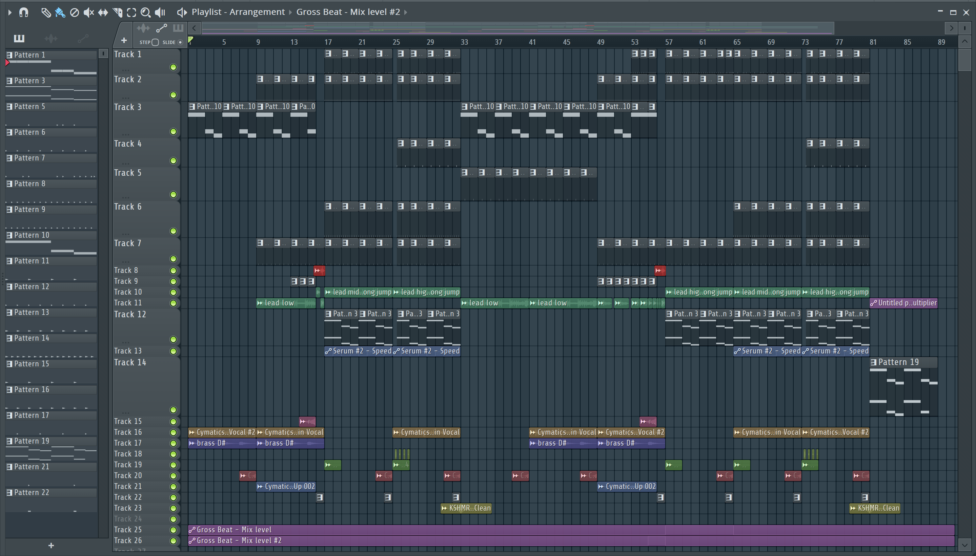Add a new pattern with the bottom plus

51,545
